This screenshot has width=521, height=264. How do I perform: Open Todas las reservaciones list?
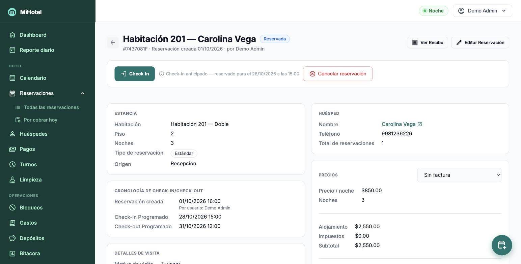tap(51, 107)
